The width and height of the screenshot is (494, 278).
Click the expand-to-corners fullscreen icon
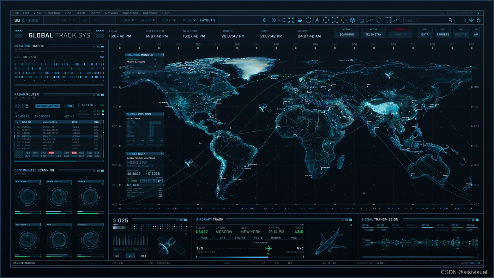[x=291, y=20]
